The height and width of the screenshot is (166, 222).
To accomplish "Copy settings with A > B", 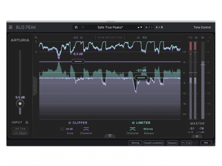I will [x=159, y=28].
